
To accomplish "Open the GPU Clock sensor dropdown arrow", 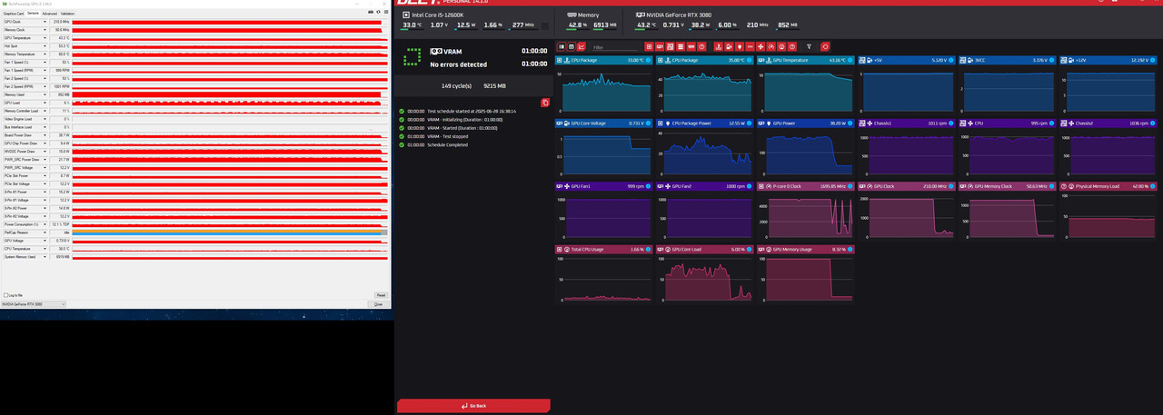I will [45, 22].
